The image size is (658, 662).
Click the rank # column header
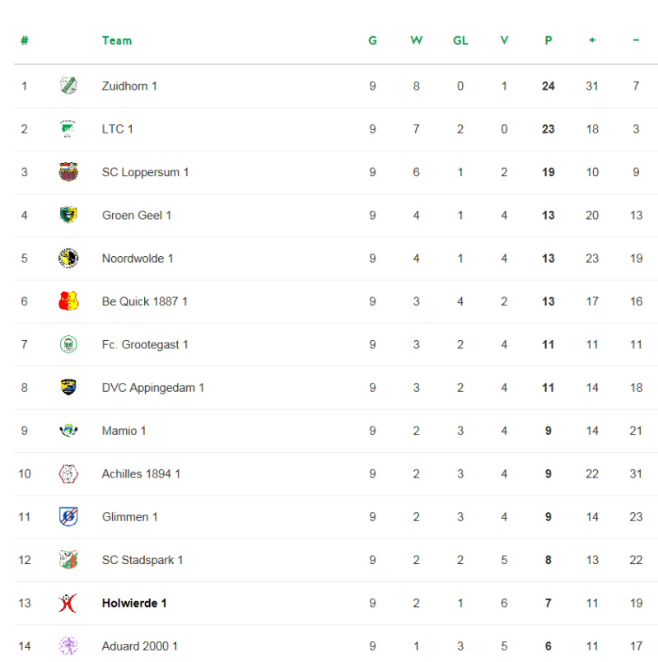click(25, 40)
